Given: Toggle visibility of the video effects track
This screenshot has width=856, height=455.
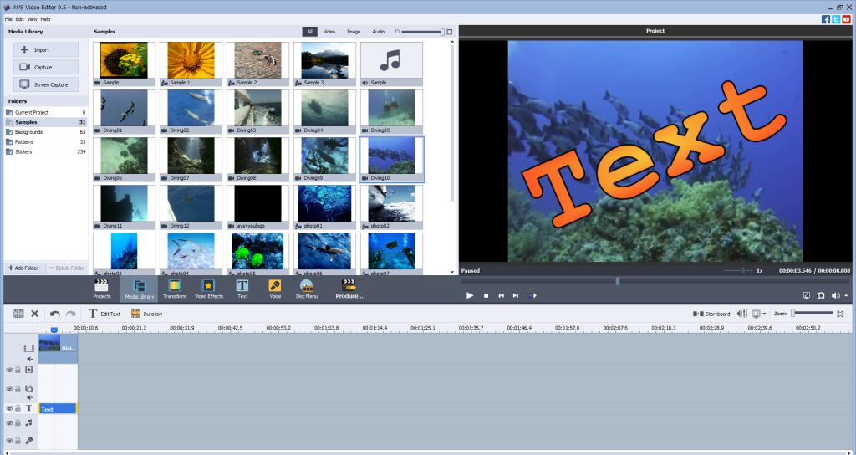Looking at the screenshot, I should [9, 369].
